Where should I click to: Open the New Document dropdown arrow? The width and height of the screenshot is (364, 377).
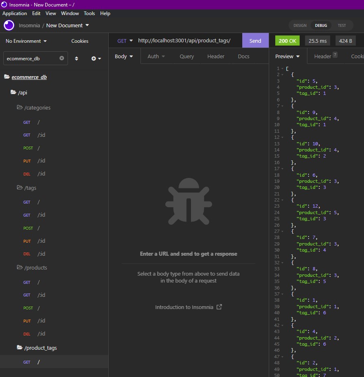click(87, 25)
